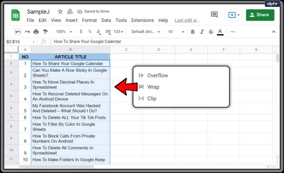Click the Google Sheets home icon
The height and width of the screenshot is (173, 284).
(x=16, y=16)
